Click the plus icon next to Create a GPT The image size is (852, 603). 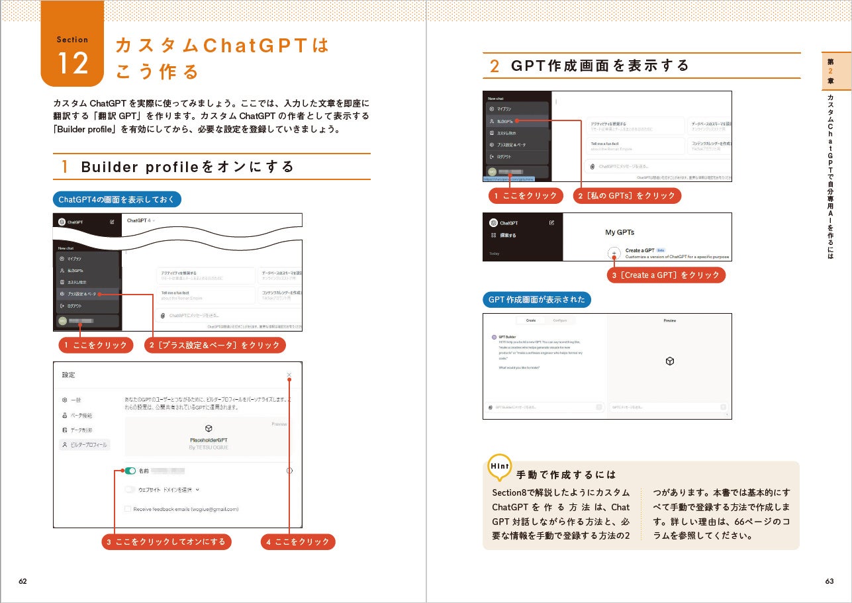614,252
